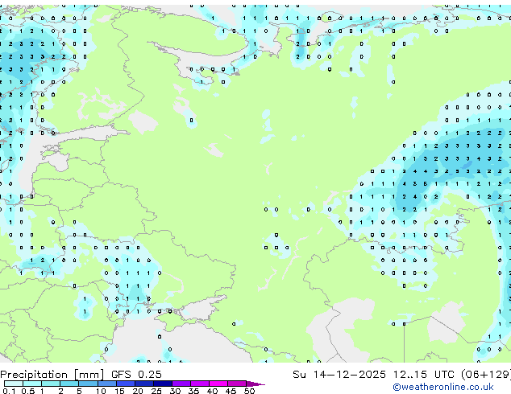Click the '50' legend value label
Screen dimensions: 511x394
point(249,391)
